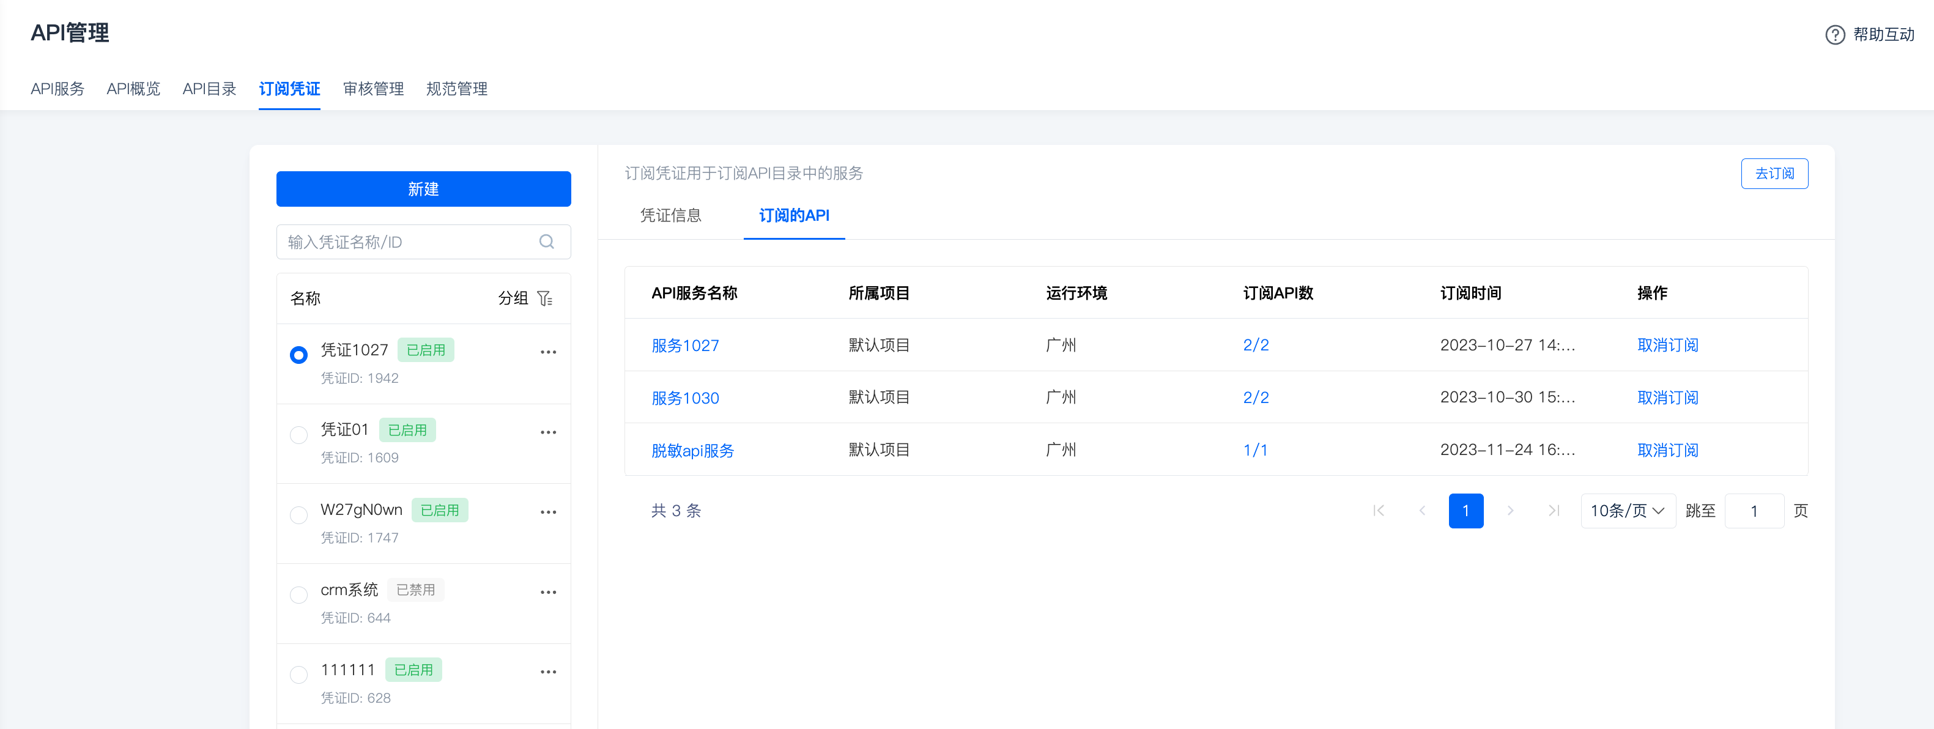Open the 服务1027 service link
1934x729 pixels.
684,346
